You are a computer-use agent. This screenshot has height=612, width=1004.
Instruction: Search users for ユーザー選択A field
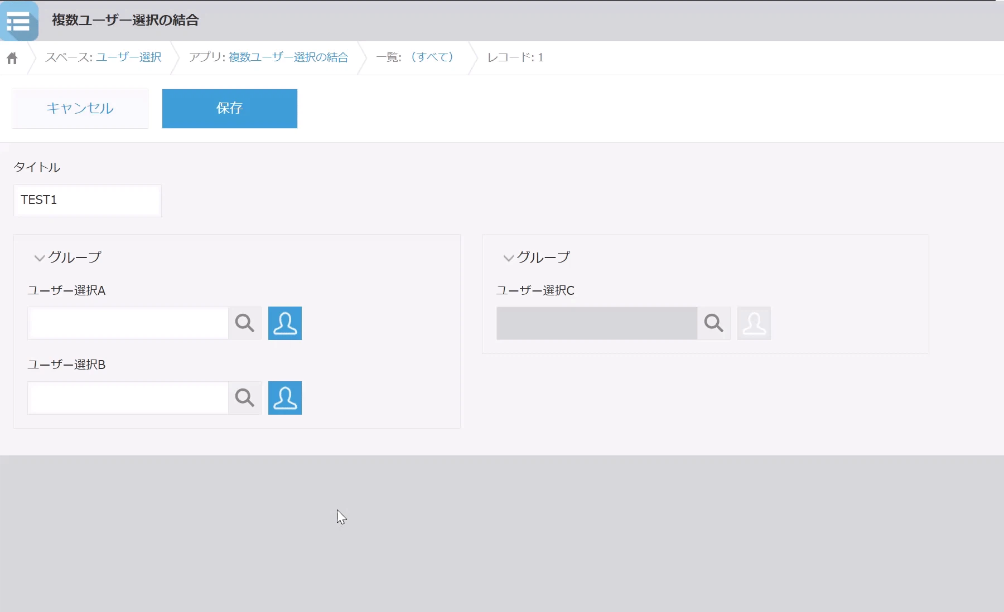point(245,323)
